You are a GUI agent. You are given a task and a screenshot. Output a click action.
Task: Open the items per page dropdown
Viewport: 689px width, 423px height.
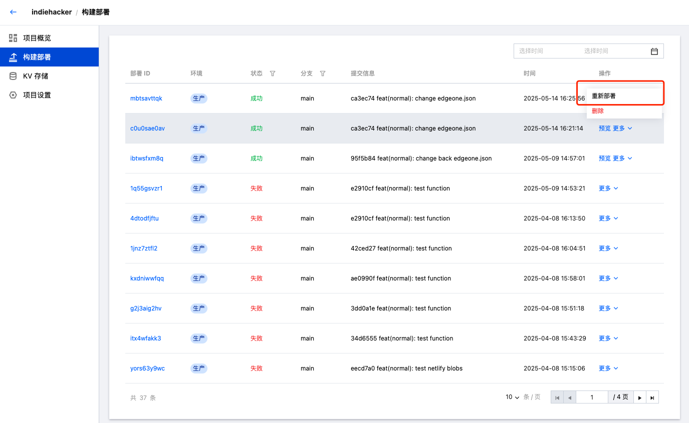(x=512, y=397)
